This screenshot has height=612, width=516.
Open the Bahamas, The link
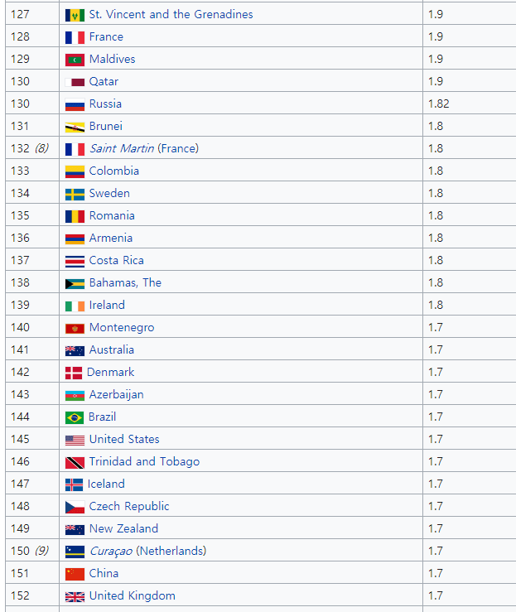[x=125, y=282]
